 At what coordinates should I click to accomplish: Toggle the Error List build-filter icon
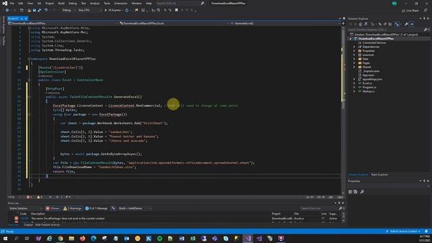tap(113, 209)
